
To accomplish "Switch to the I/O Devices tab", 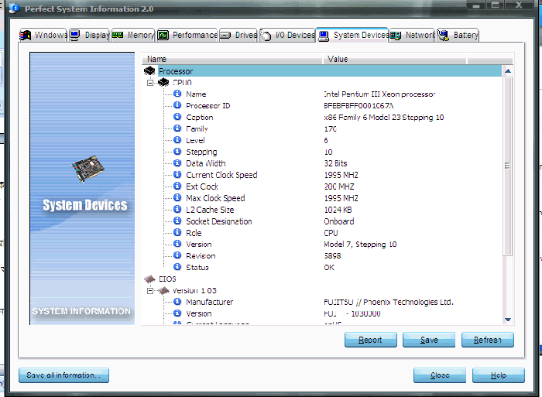I will pos(287,35).
